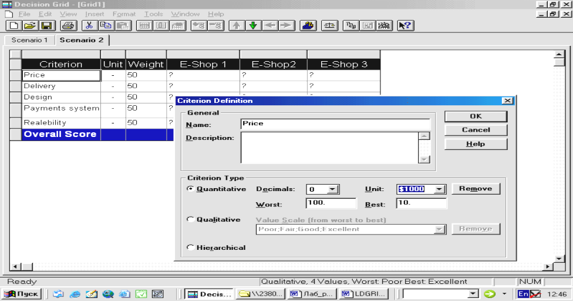This screenshot has width=573, height=301.
Task: Click inside the Description text area
Action: coord(329,148)
